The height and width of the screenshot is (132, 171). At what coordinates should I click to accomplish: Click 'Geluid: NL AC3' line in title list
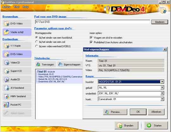coord(53,79)
